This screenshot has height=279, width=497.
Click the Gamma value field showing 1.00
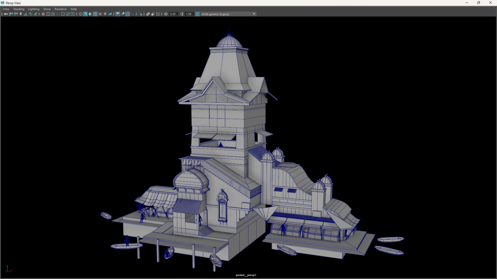click(189, 14)
